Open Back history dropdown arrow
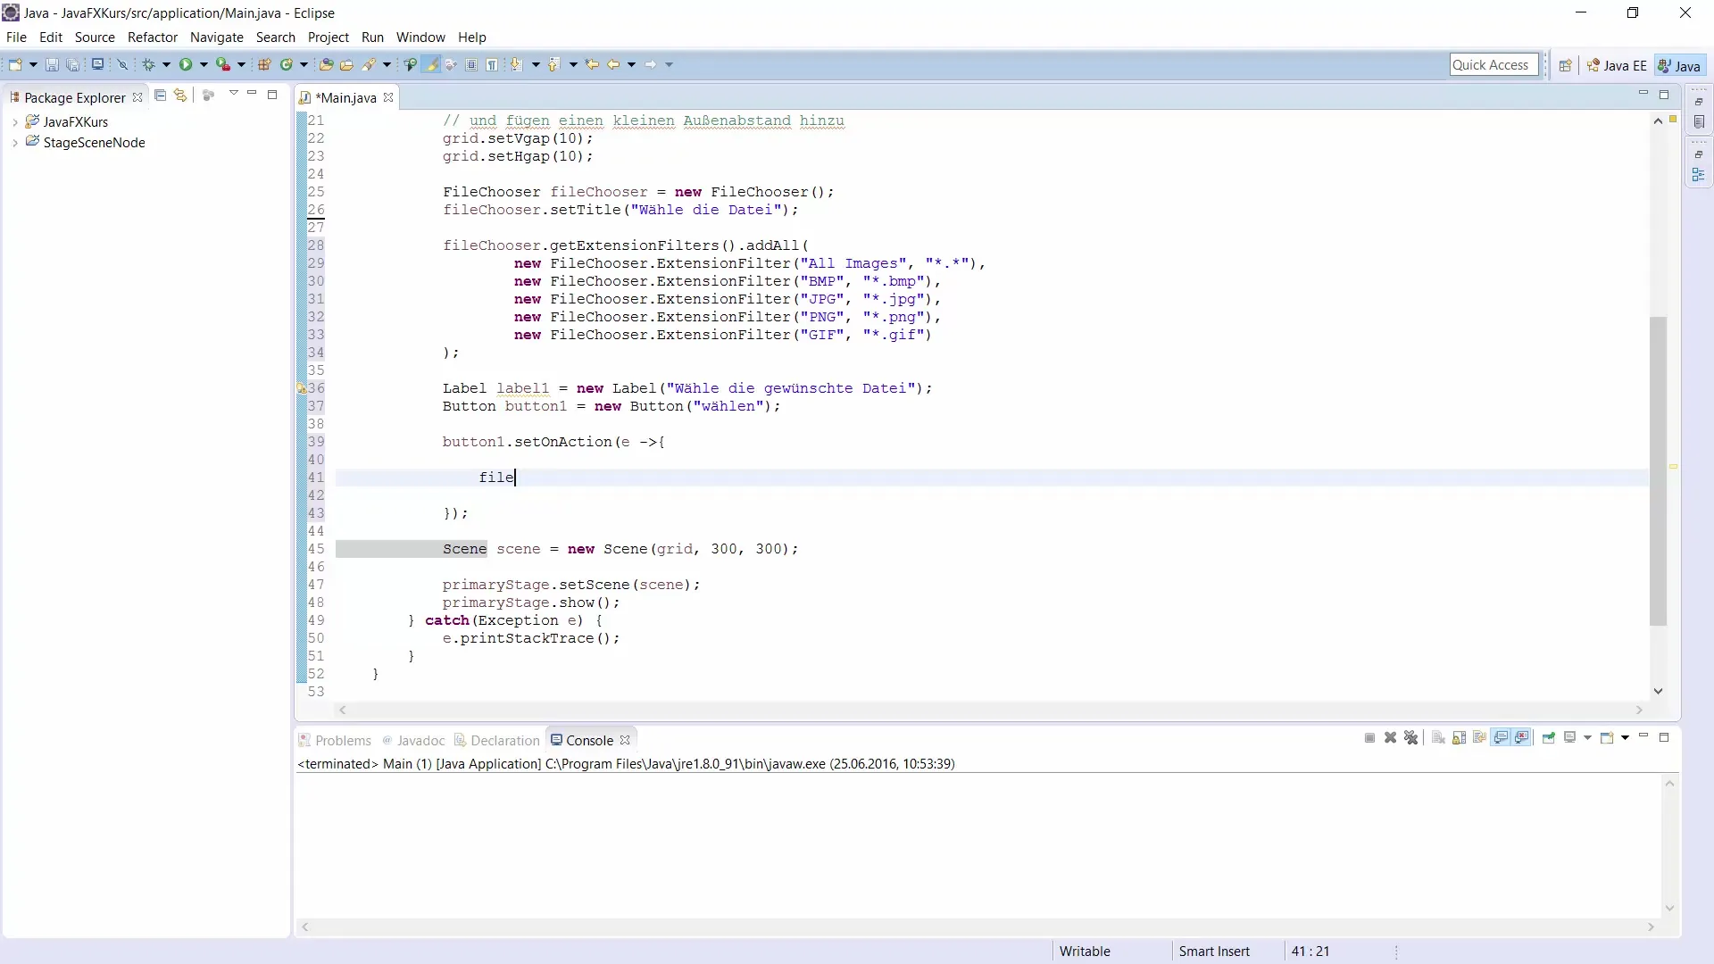 click(631, 64)
